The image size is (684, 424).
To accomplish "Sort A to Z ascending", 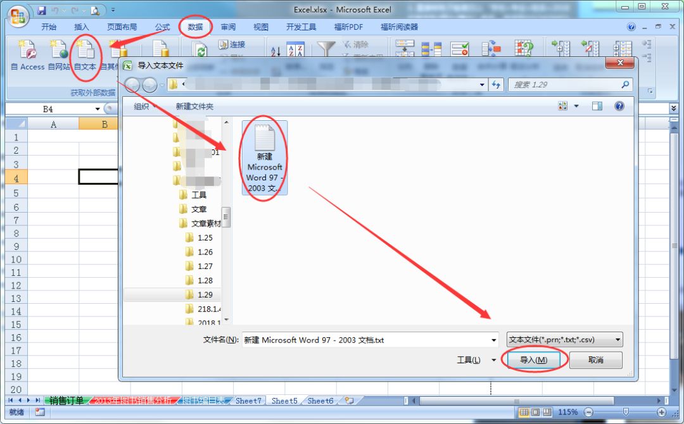I will pos(275,51).
